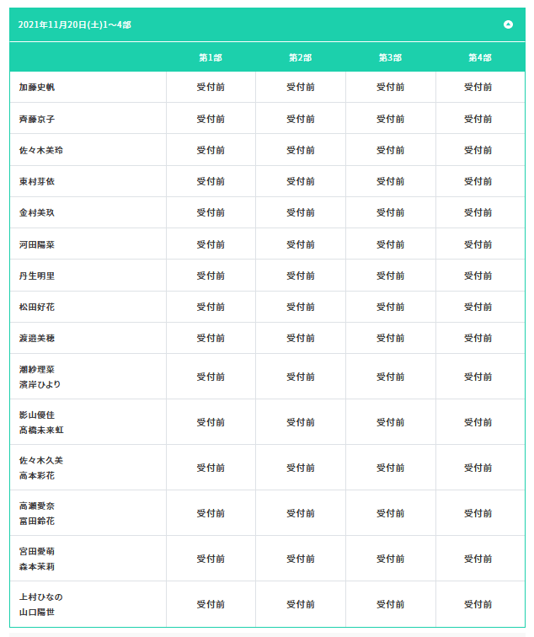Image resolution: width=534 pixels, height=637 pixels.
Task: Open 佐々木美玲 第1部 受付前 cell
Action: pos(211,150)
